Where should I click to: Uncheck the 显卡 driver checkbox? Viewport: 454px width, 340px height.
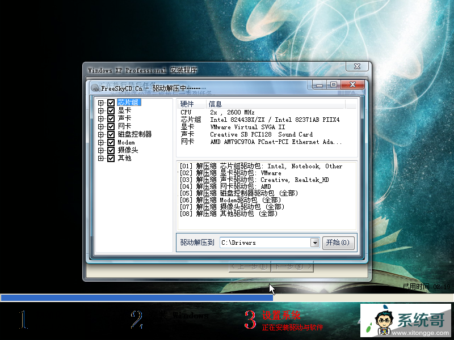(111, 110)
